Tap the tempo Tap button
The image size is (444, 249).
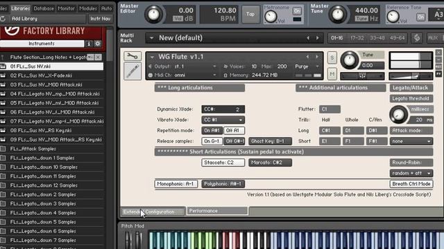click(250, 14)
